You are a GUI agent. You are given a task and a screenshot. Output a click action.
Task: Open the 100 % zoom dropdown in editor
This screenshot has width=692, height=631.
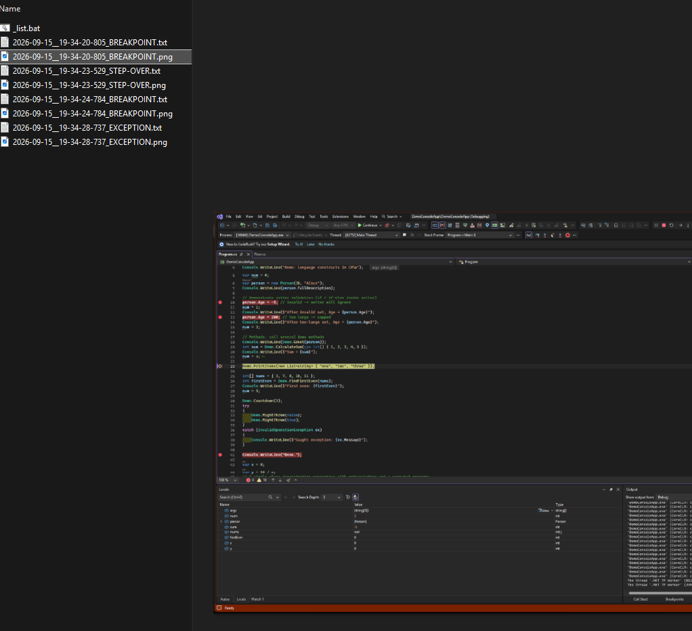tap(228, 480)
